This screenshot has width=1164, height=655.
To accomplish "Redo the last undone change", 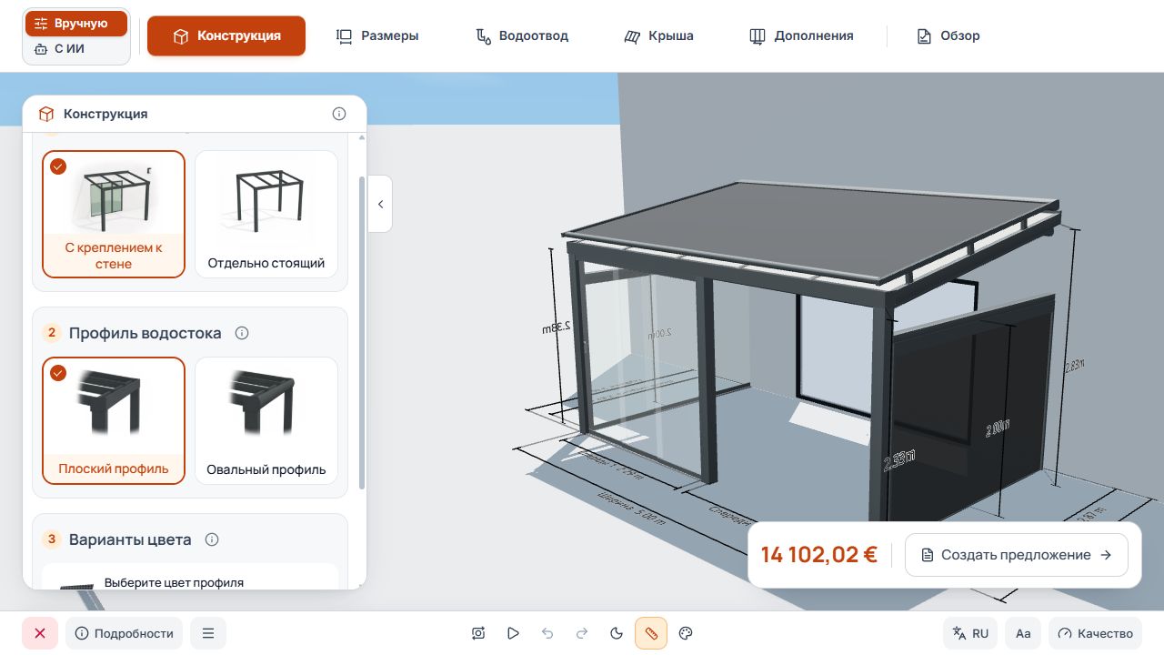I will 582,633.
